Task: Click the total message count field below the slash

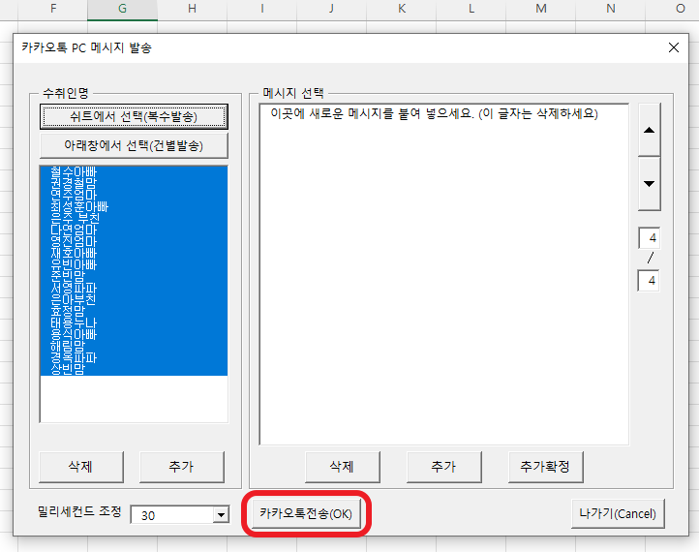Action: pyautogui.click(x=649, y=281)
